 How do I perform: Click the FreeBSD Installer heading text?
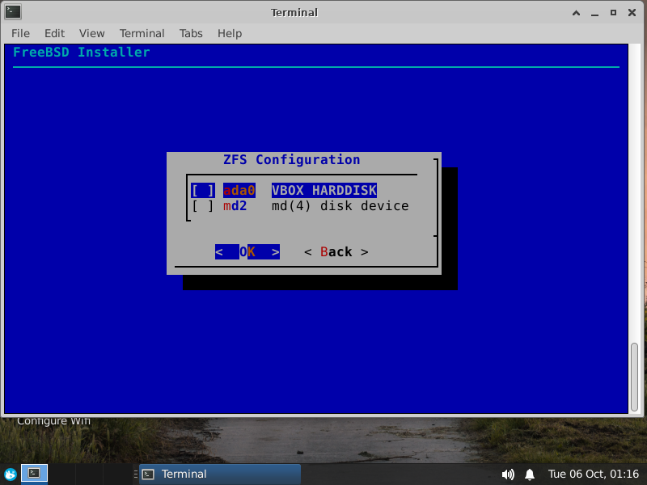click(x=82, y=53)
